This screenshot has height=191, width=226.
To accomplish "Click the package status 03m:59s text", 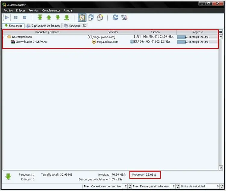I will pos(154,37).
